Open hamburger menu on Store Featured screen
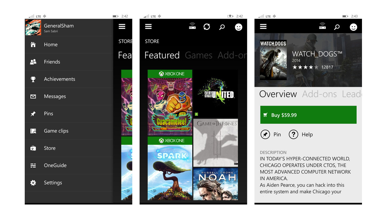Image resolution: width=387 pixels, height=218 pixels. pyautogui.click(x=148, y=26)
